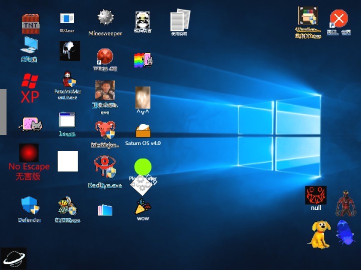The width and height of the screenshot is (361, 270).
Task: Open the ERROR 408 red X shortcut
Action: click(105, 59)
